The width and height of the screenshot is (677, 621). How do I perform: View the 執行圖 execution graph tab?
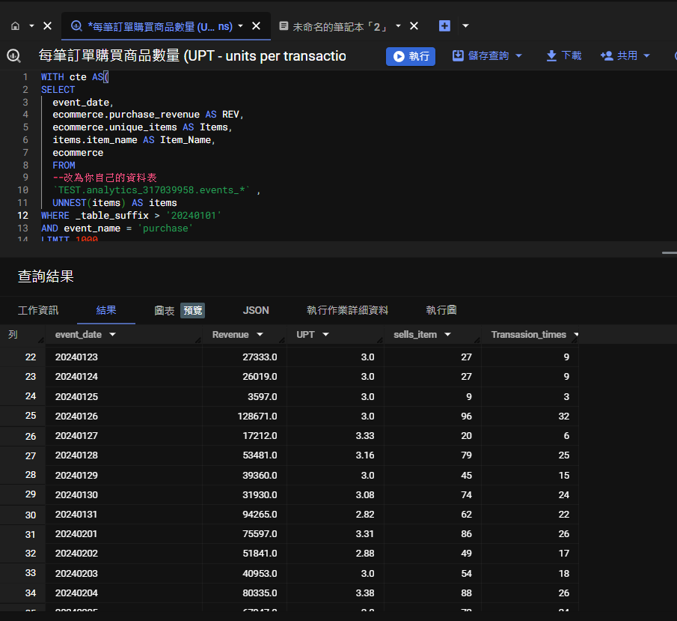click(441, 310)
